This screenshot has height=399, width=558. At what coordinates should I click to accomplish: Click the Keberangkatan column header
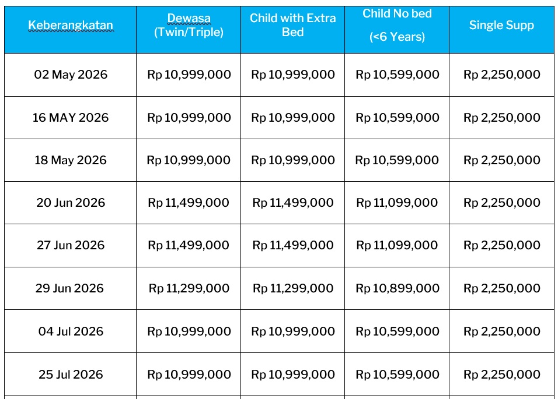[71, 25]
